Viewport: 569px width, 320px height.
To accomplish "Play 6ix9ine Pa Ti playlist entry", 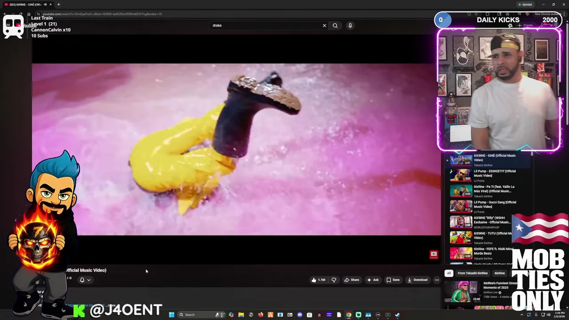I will 489,191.
